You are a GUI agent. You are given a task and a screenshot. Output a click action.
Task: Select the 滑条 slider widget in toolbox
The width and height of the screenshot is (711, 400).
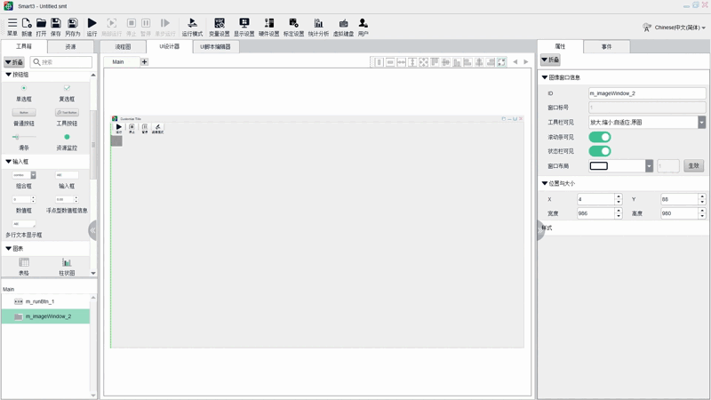point(16,138)
